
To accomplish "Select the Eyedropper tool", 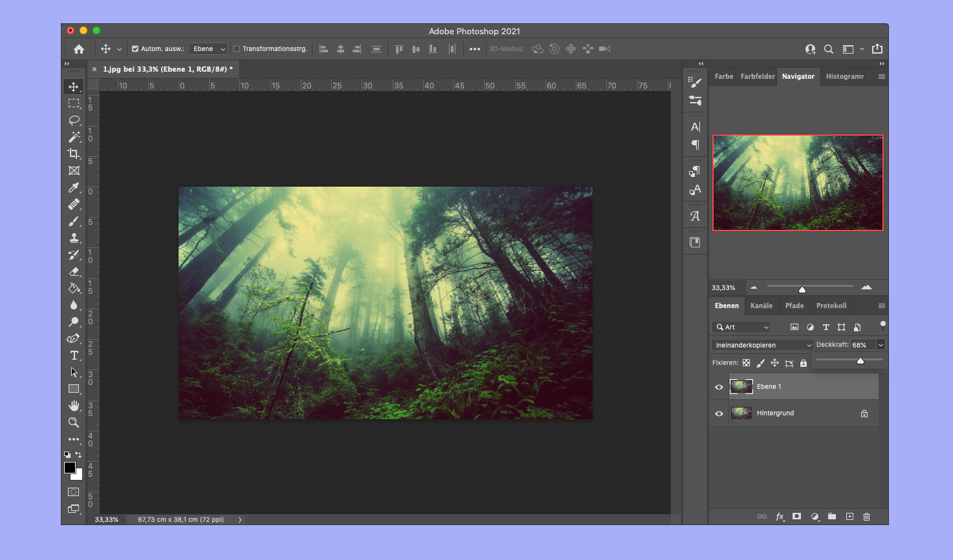I will (74, 187).
